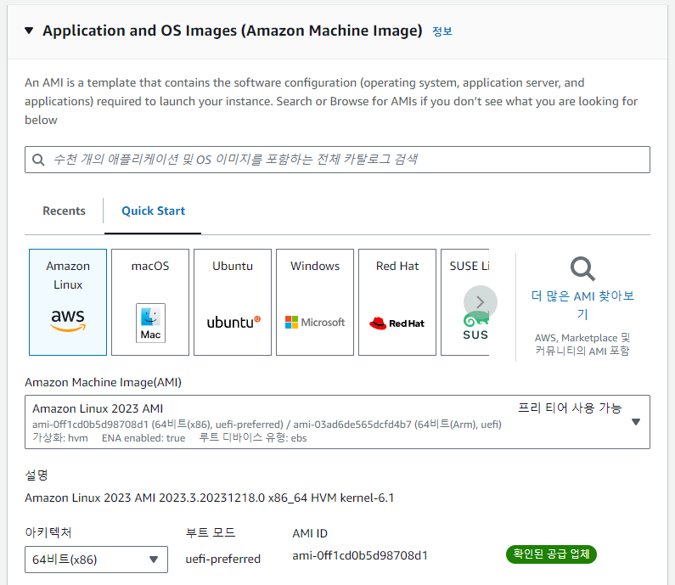The height and width of the screenshot is (585, 675).
Task: Click the 확인된 공급 업체 badge
Action: click(x=551, y=554)
